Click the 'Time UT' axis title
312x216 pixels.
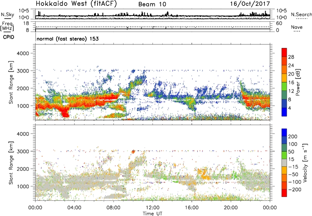pyautogui.click(x=152, y=214)
